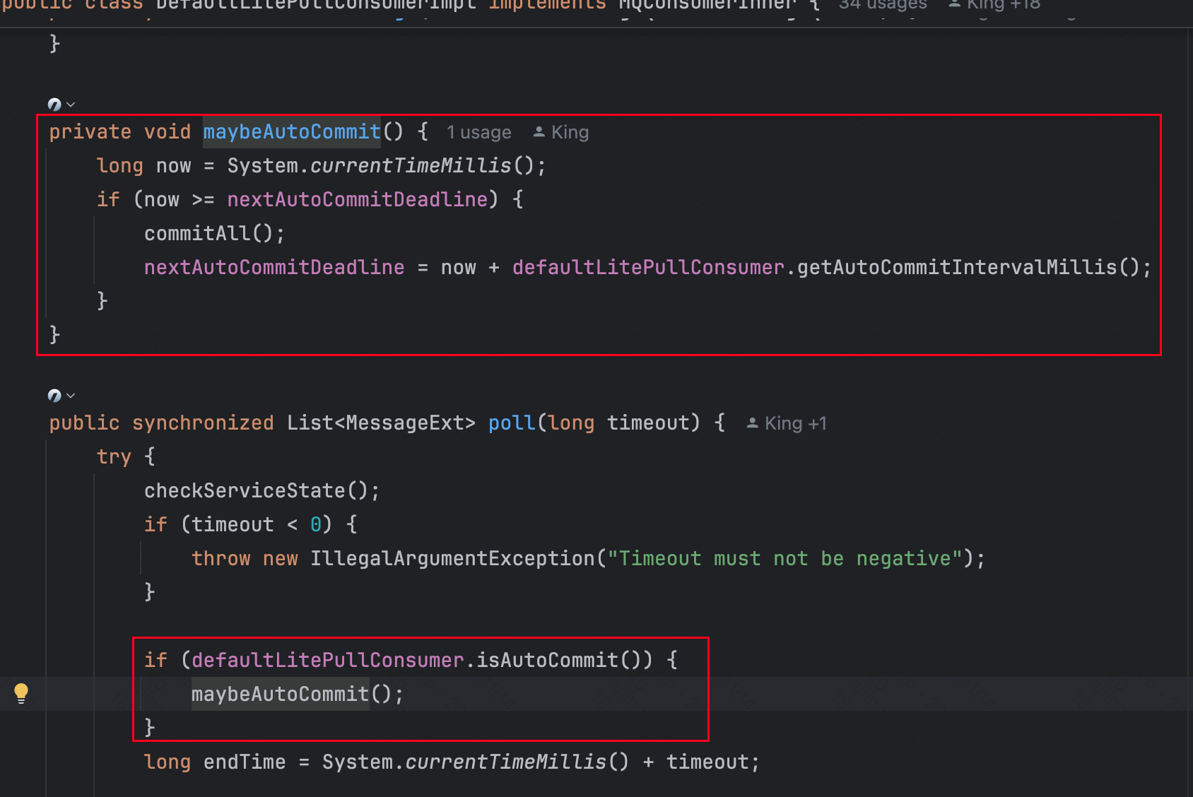Screen dimensions: 1193x797
Task: Click the string "Timeout must not be negative"
Action: click(x=784, y=559)
